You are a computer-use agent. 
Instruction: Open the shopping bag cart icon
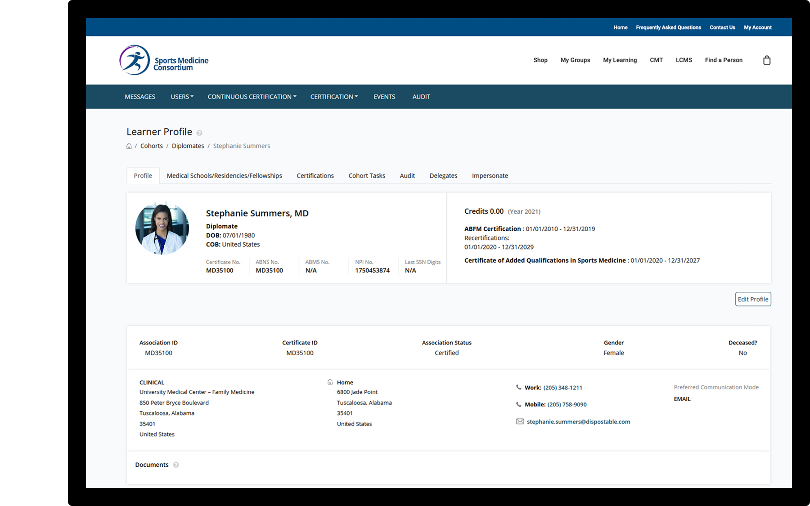pos(767,60)
